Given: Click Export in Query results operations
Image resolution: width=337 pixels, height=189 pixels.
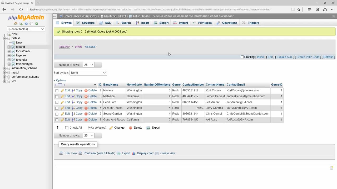Looking at the screenshot, I should [123, 153].
